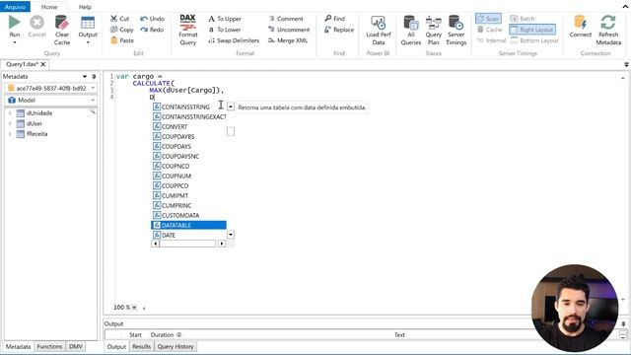The width and height of the screenshot is (631, 355).
Task: Undo the last edit
Action: tap(152, 19)
